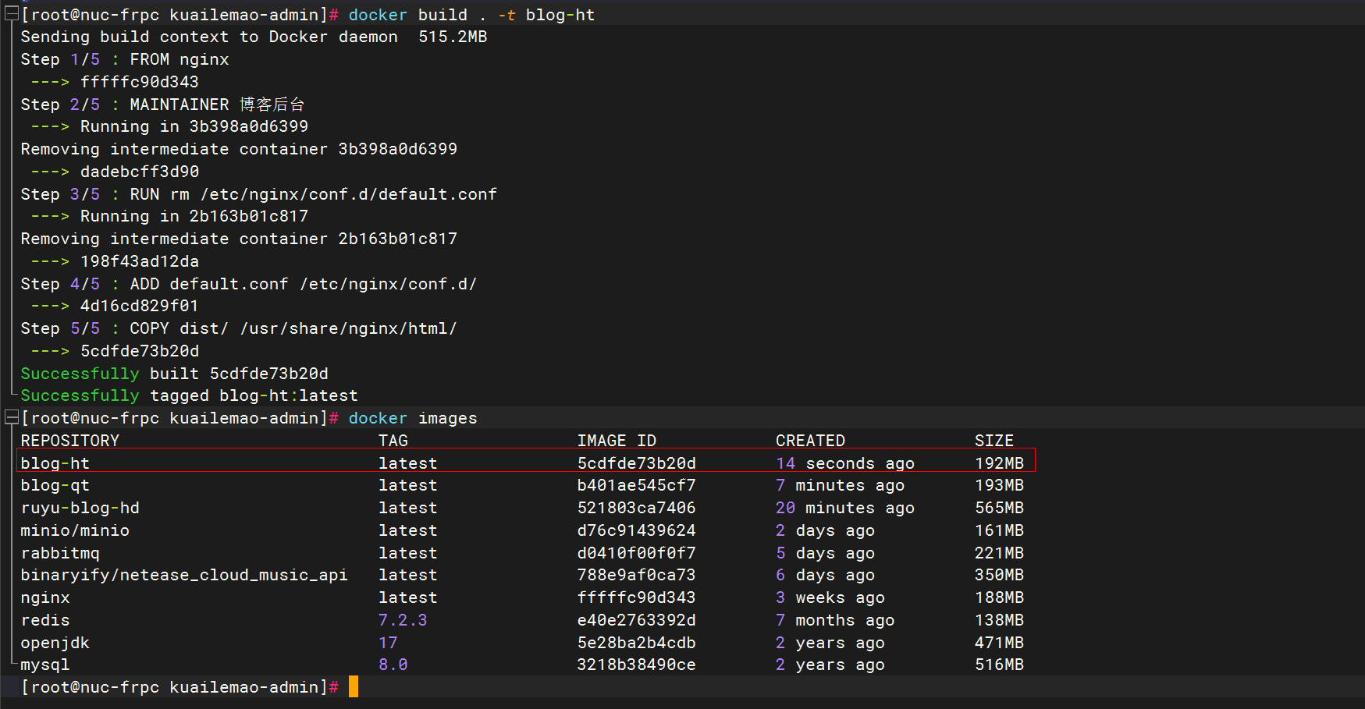Click the 'minio/minio' repository name
The image size is (1365, 709).
(75, 530)
